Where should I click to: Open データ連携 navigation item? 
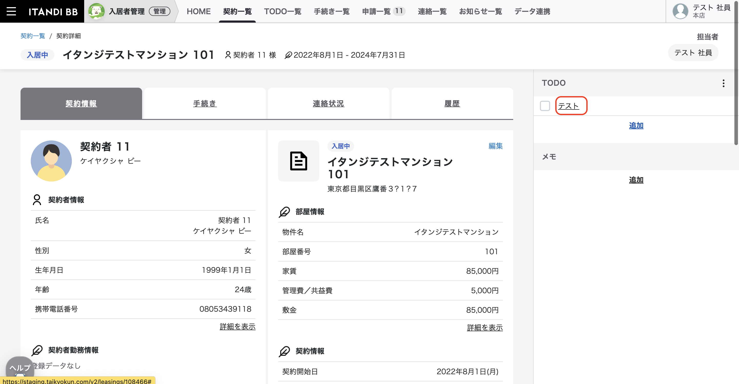click(x=532, y=12)
